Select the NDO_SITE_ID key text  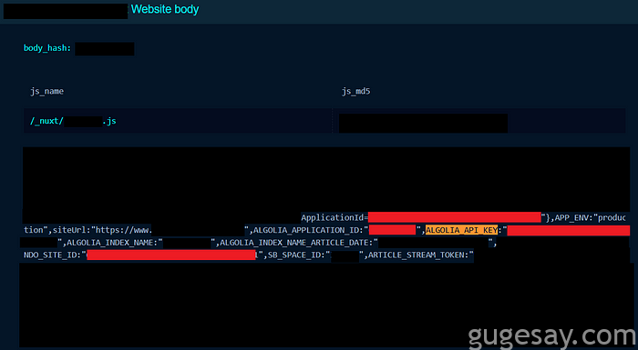click(53, 255)
